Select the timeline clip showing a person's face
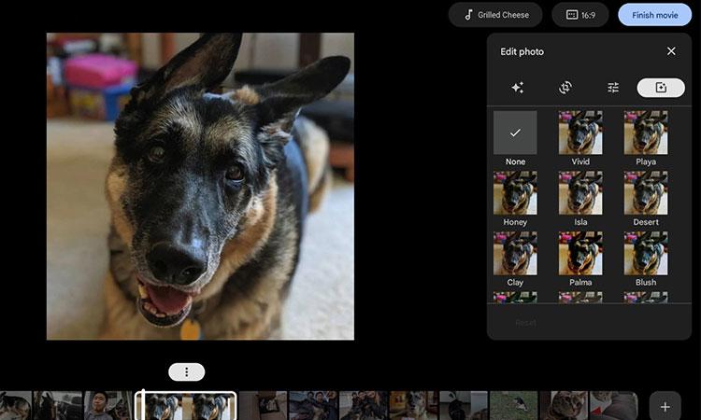The height and width of the screenshot is (420, 701). tap(107, 406)
